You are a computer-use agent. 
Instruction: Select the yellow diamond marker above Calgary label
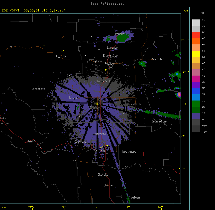(x=101, y=147)
